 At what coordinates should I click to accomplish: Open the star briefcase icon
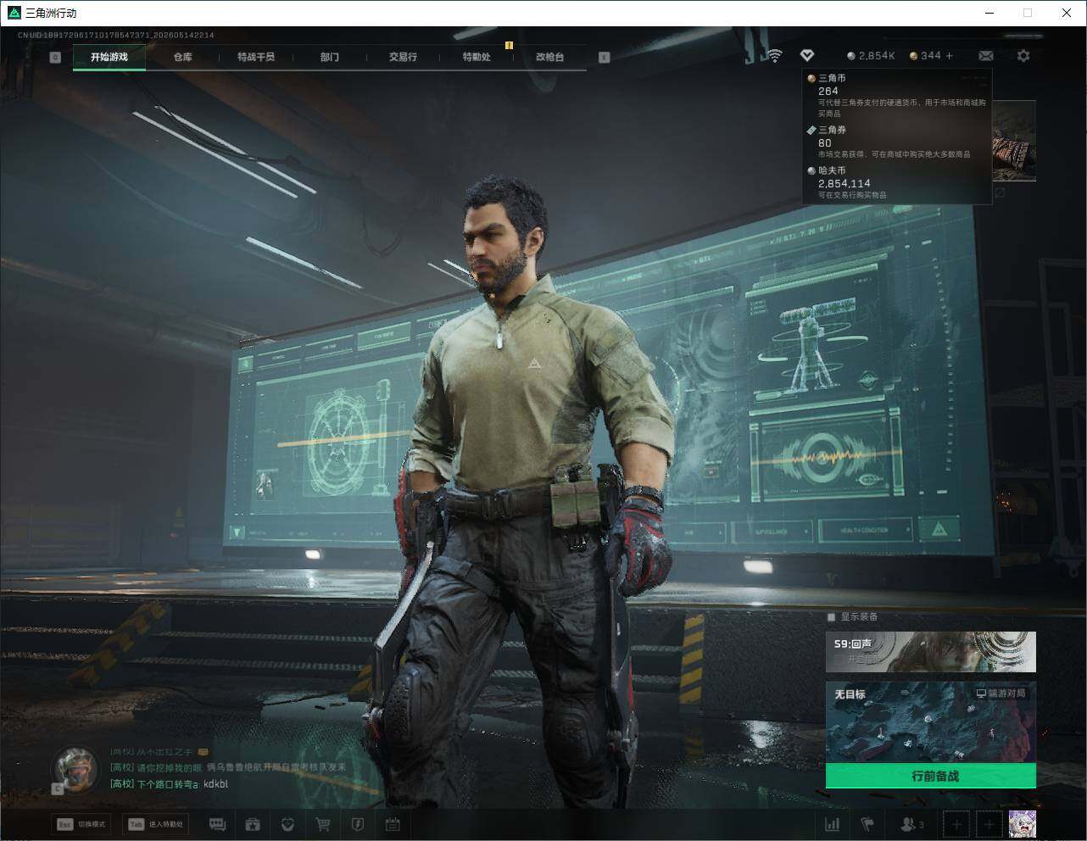pyautogui.click(x=253, y=824)
